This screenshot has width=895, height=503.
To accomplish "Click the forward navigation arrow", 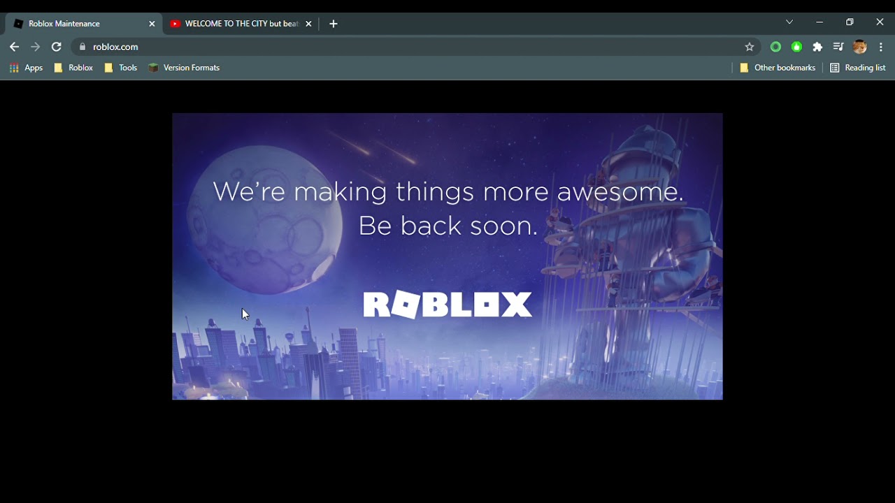I will (35, 47).
